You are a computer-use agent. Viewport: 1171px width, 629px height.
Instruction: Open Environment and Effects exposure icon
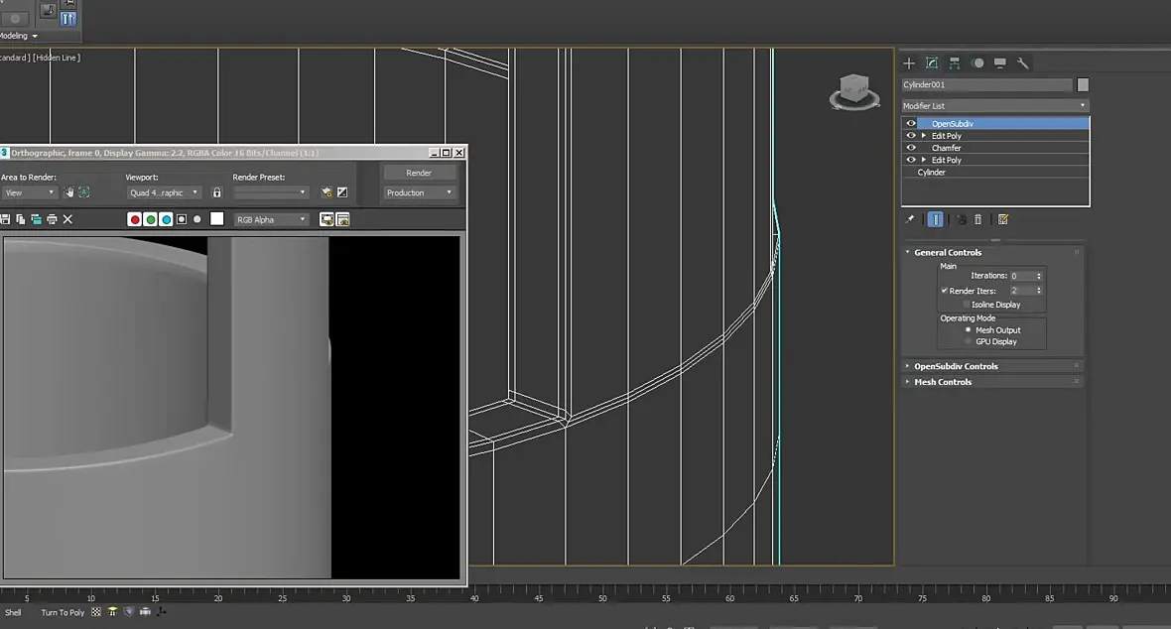coord(342,192)
